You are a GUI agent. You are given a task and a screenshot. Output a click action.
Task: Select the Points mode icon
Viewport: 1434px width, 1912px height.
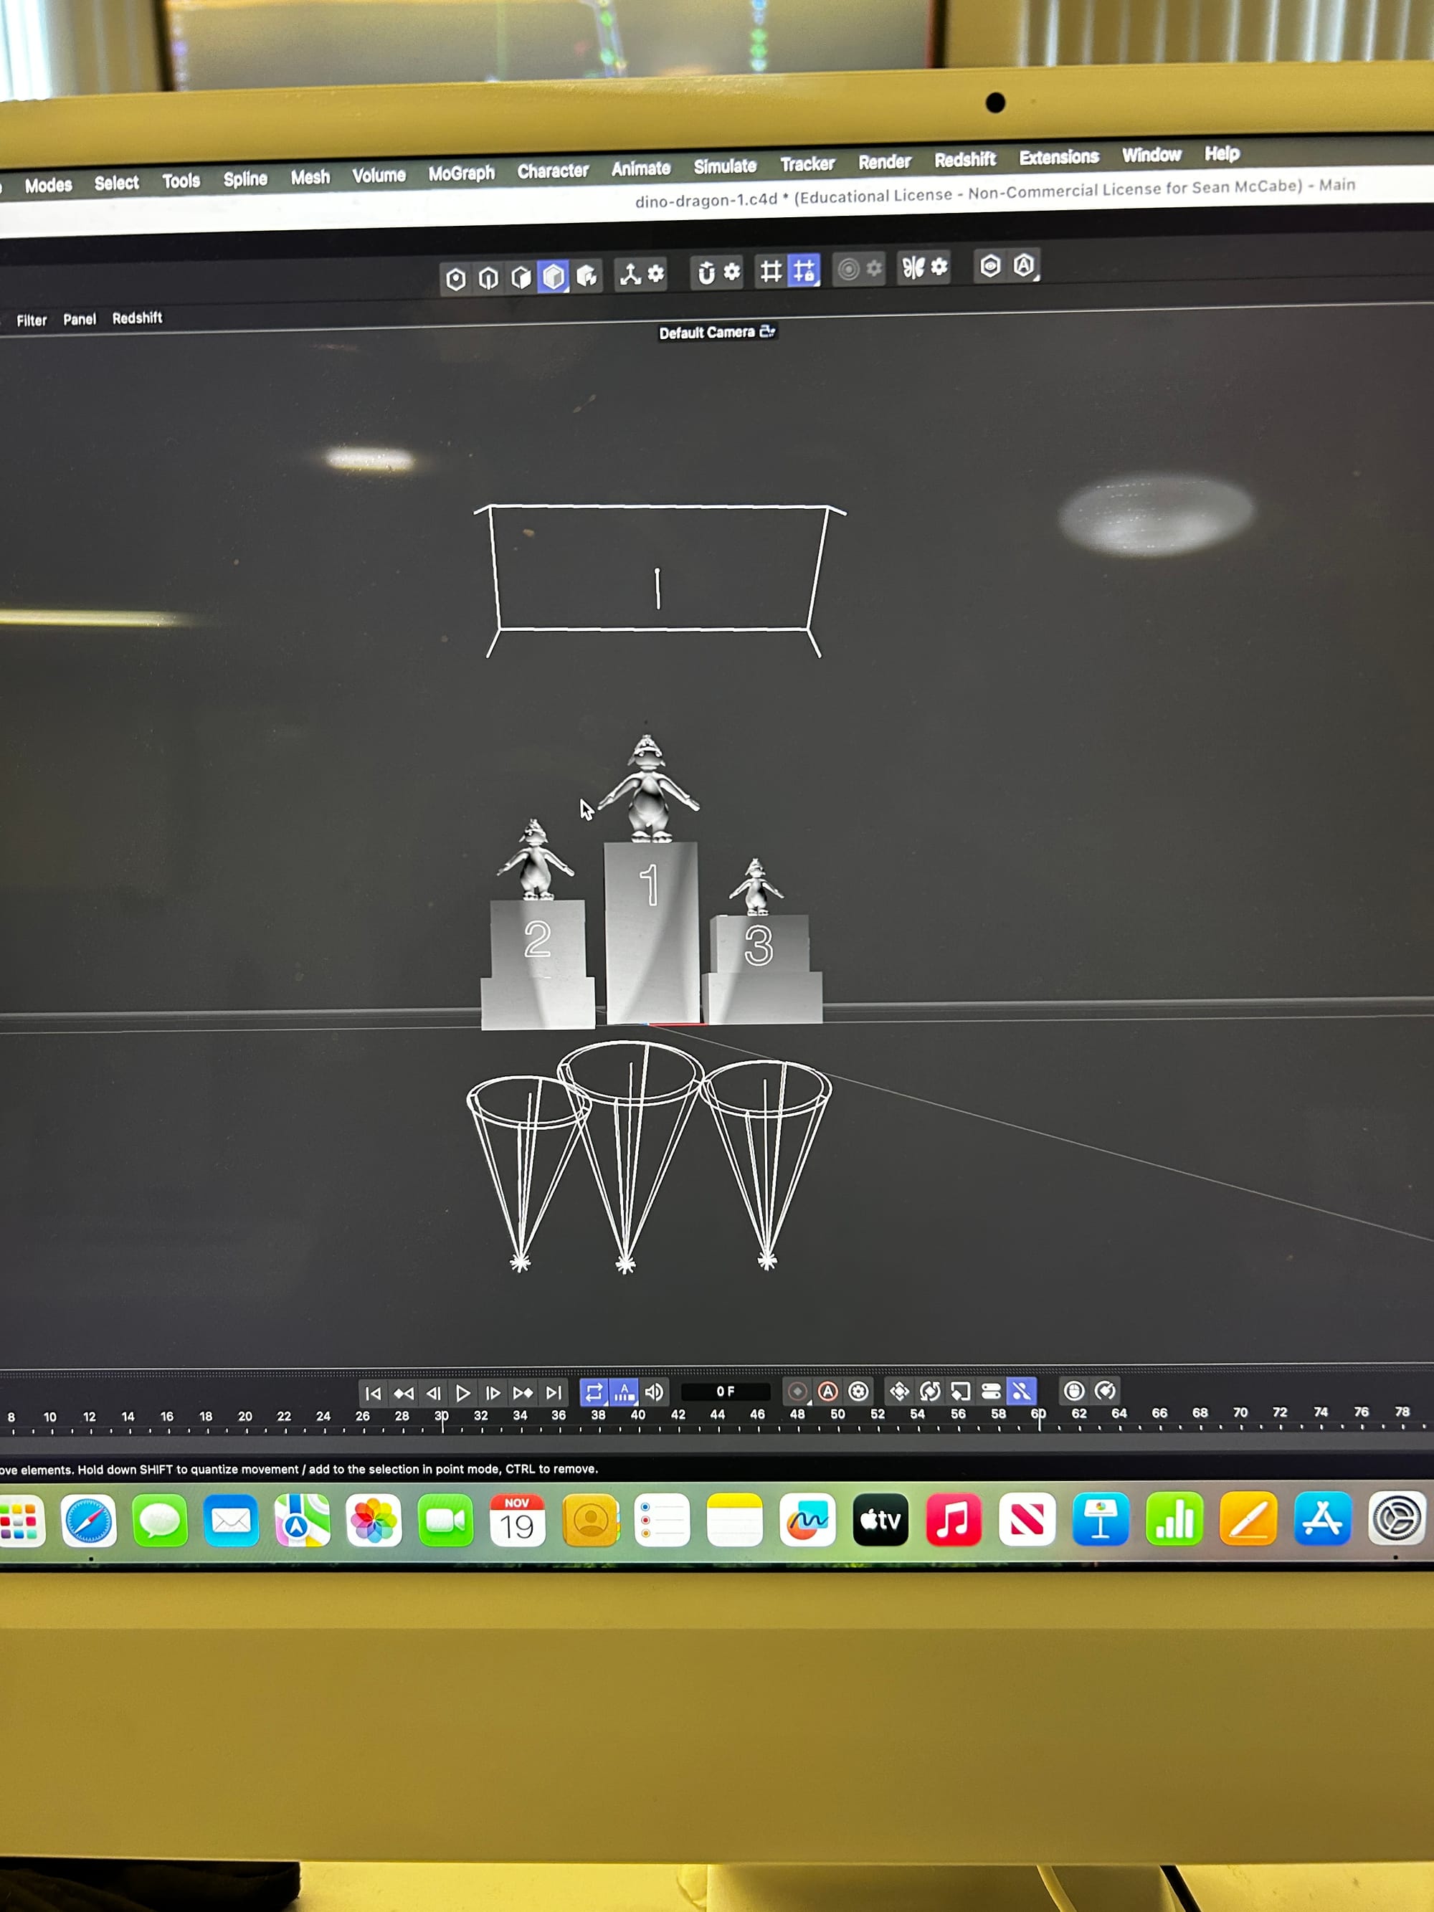(x=455, y=278)
